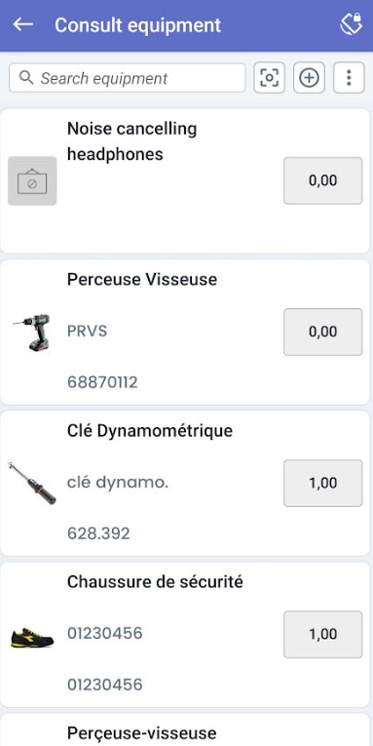Tap the Consult equipment header title
This screenshot has height=746, width=373.
coord(137,24)
